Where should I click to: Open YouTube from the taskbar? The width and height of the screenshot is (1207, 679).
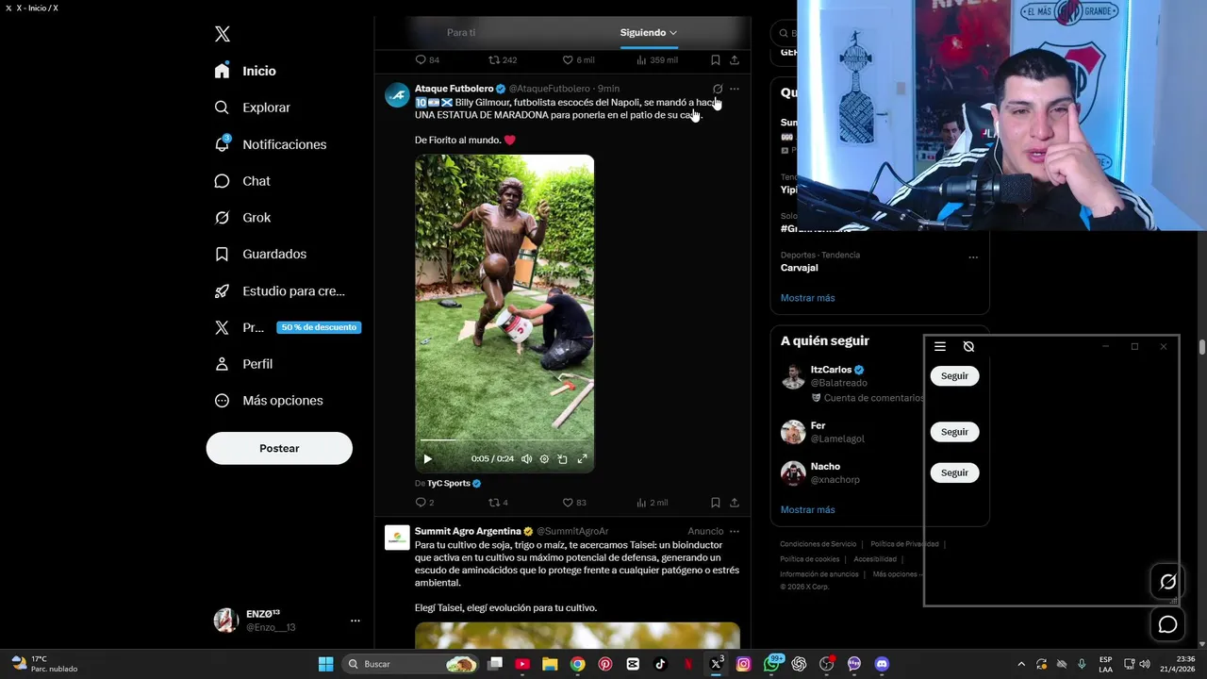522,664
